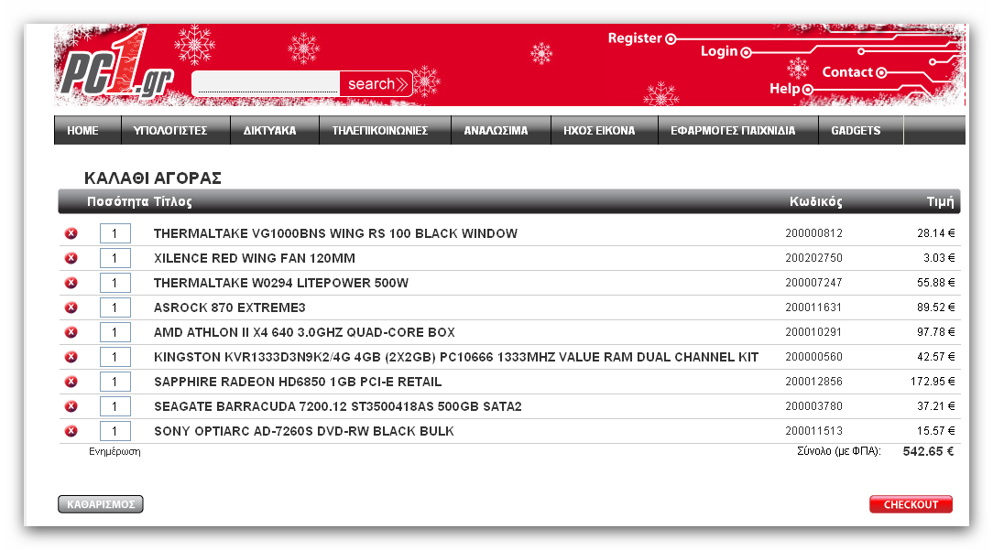Open ΗΧΟΣ ΕΙΚΟΝΑ menu

(599, 130)
